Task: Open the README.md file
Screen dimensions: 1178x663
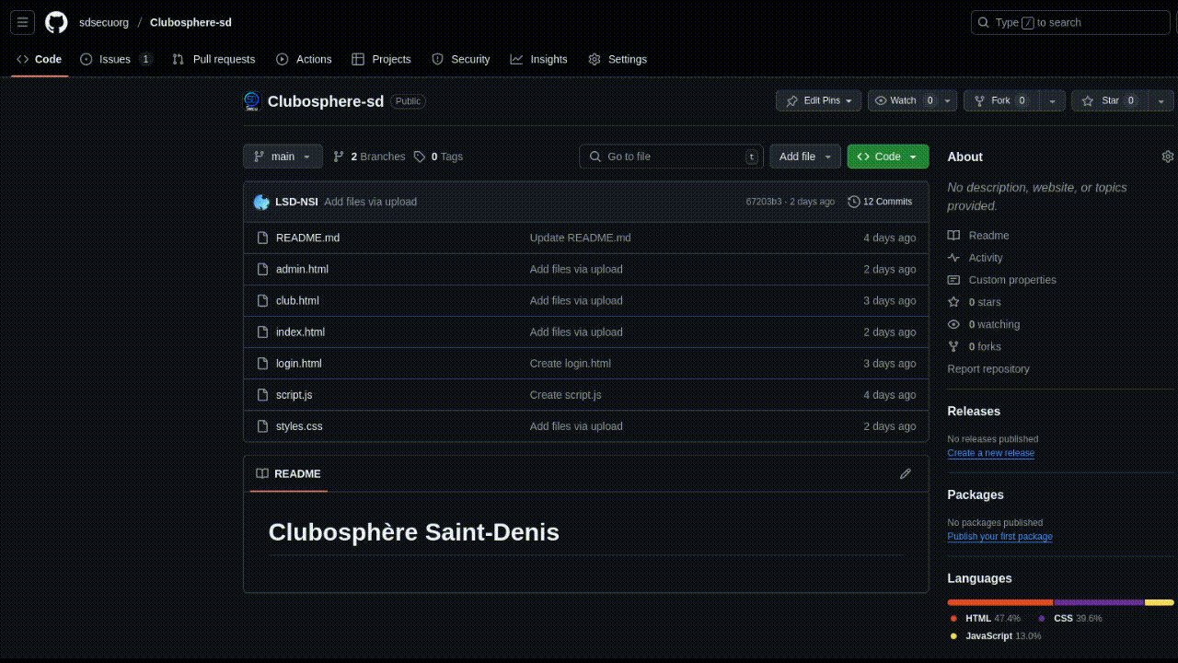Action: pyautogui.click(x=307, y=238)
